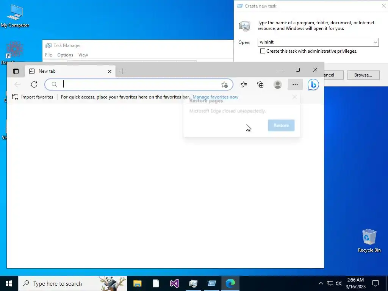
Task: Import favorites into Edge
Action: click(33, 97)
